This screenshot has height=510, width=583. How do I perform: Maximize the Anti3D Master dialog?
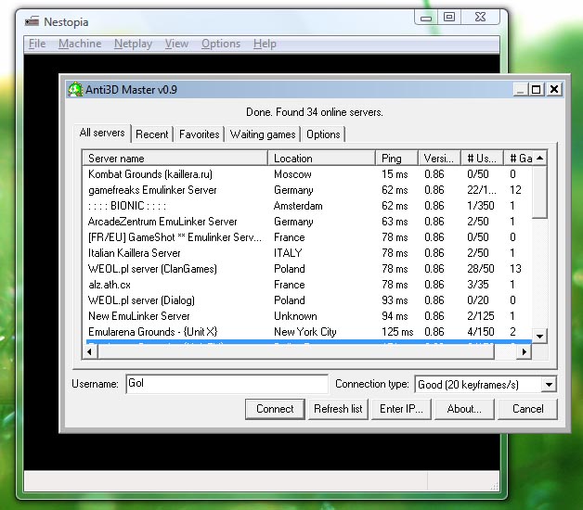click(x=537, y=90)
